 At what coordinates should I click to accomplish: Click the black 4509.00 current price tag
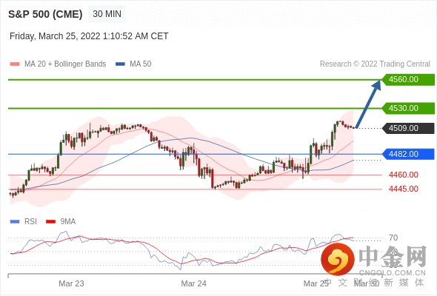[408, 128]
